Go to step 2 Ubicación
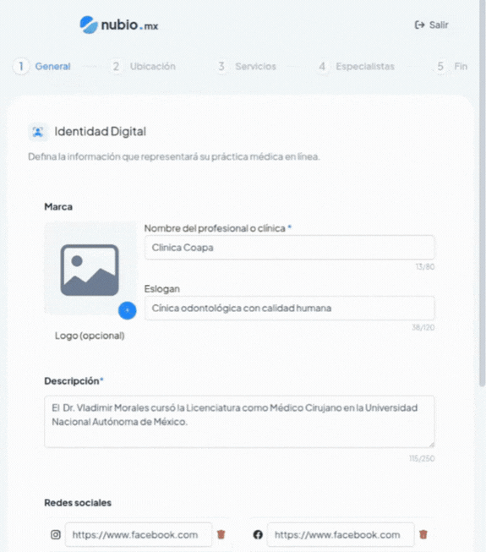 [144, 66]
